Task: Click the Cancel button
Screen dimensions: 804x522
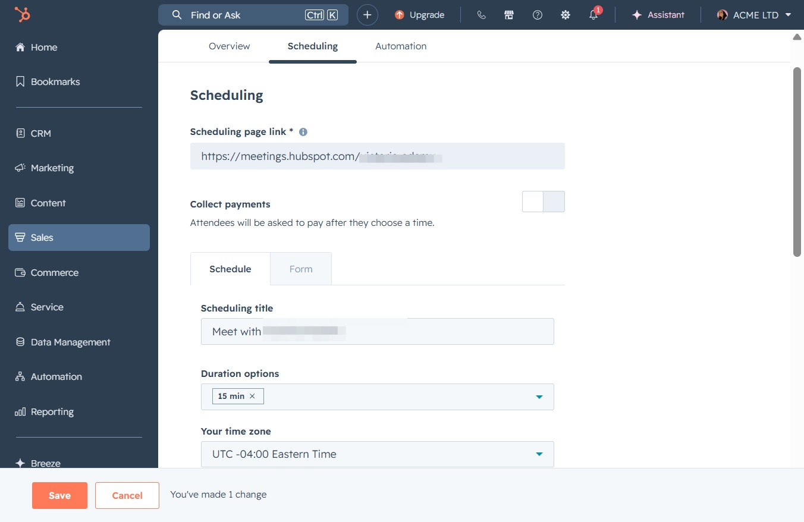Action: pos(127,495)
